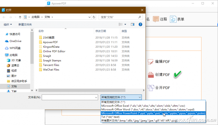Viewport: 218px width, 125px height.
Task: Open the 表单 form tool in ApowerPDF
Action: point(177,19)
